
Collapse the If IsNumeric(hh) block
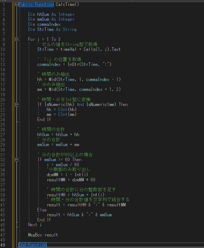pyautogui.click(x=17, y=105)
